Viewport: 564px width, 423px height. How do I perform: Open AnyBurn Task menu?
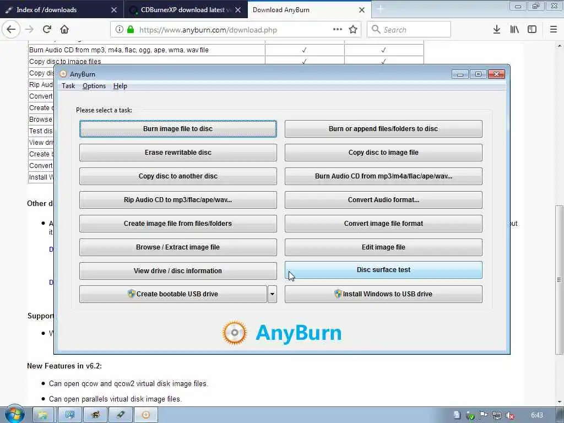pyautogui.click(x=68, y=86)
